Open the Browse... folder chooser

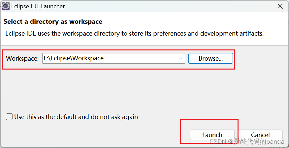210,58
